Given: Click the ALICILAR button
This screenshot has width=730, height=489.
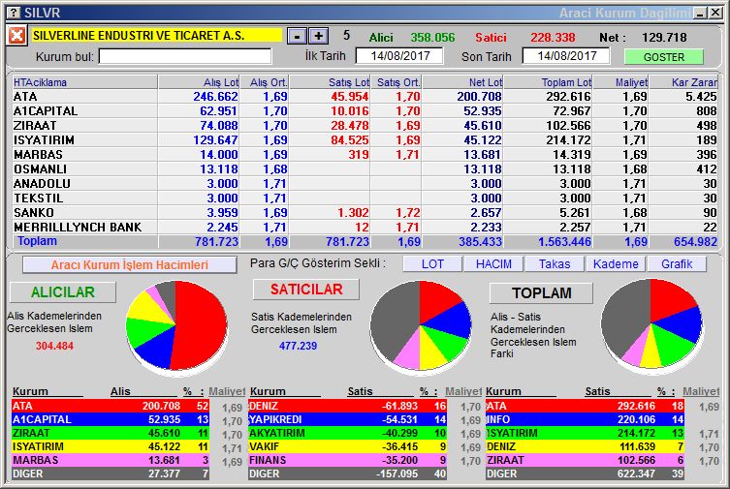Looking at the screenshot, I should (x=63, y=291).
